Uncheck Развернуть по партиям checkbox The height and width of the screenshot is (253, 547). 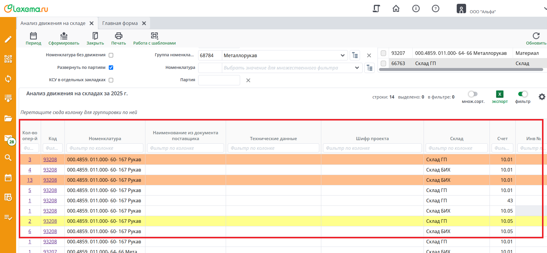pyautogui.click(x=111, y=68)
